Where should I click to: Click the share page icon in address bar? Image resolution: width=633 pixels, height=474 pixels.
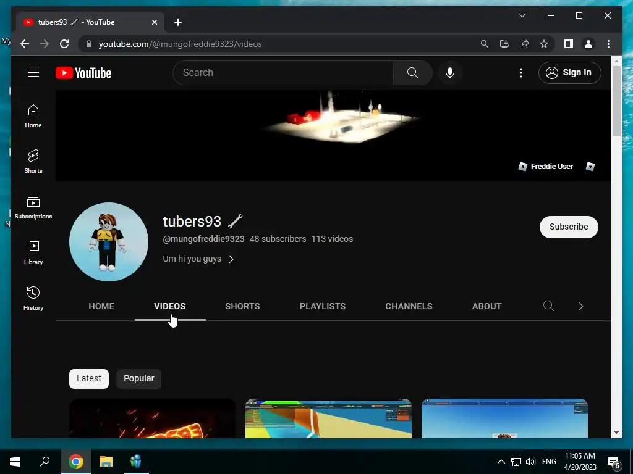click(x=524, y=44)
